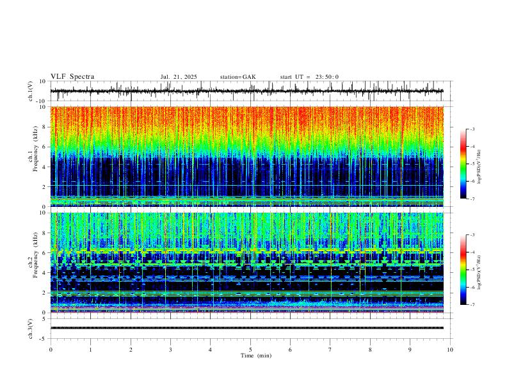Click time axis tick label "1"
The image size is (507, 392).
coord(90,350)
